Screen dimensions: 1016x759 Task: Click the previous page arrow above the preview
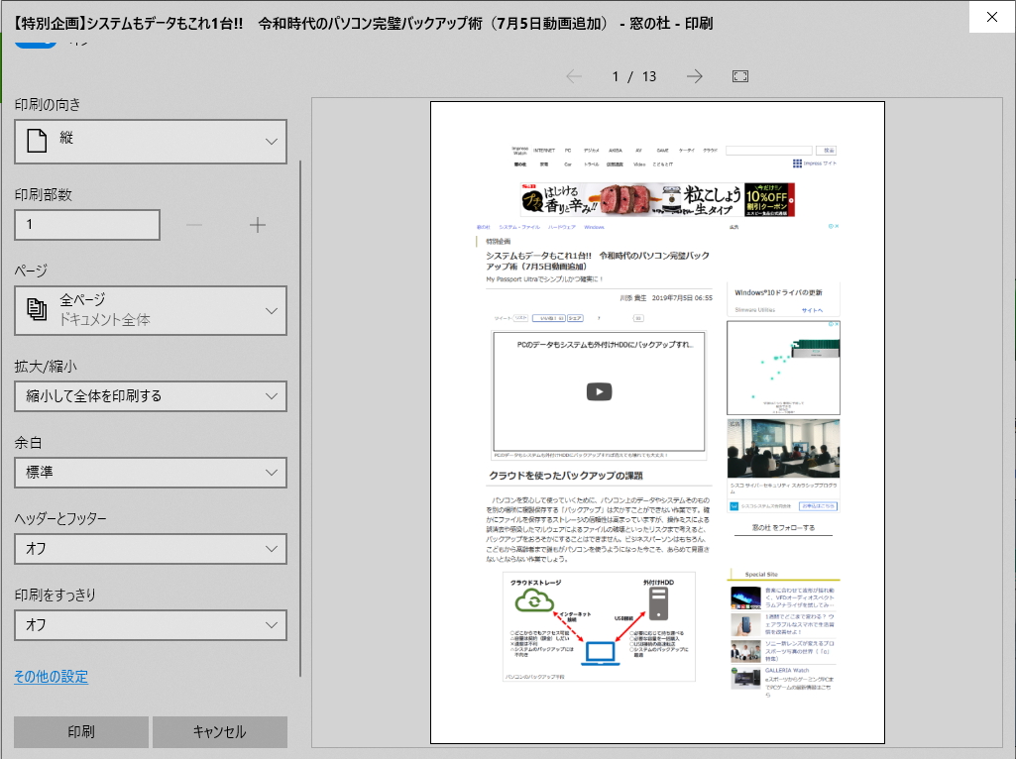[x=573, y=75]
